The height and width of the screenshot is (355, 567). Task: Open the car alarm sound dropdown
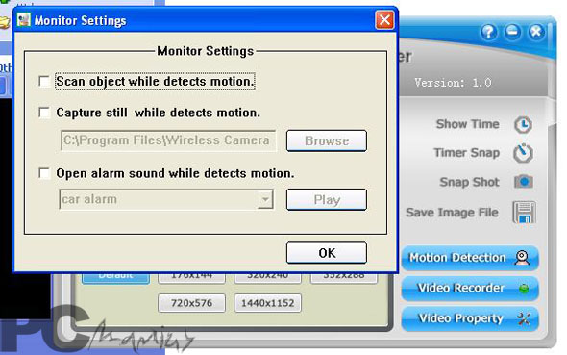265,199
